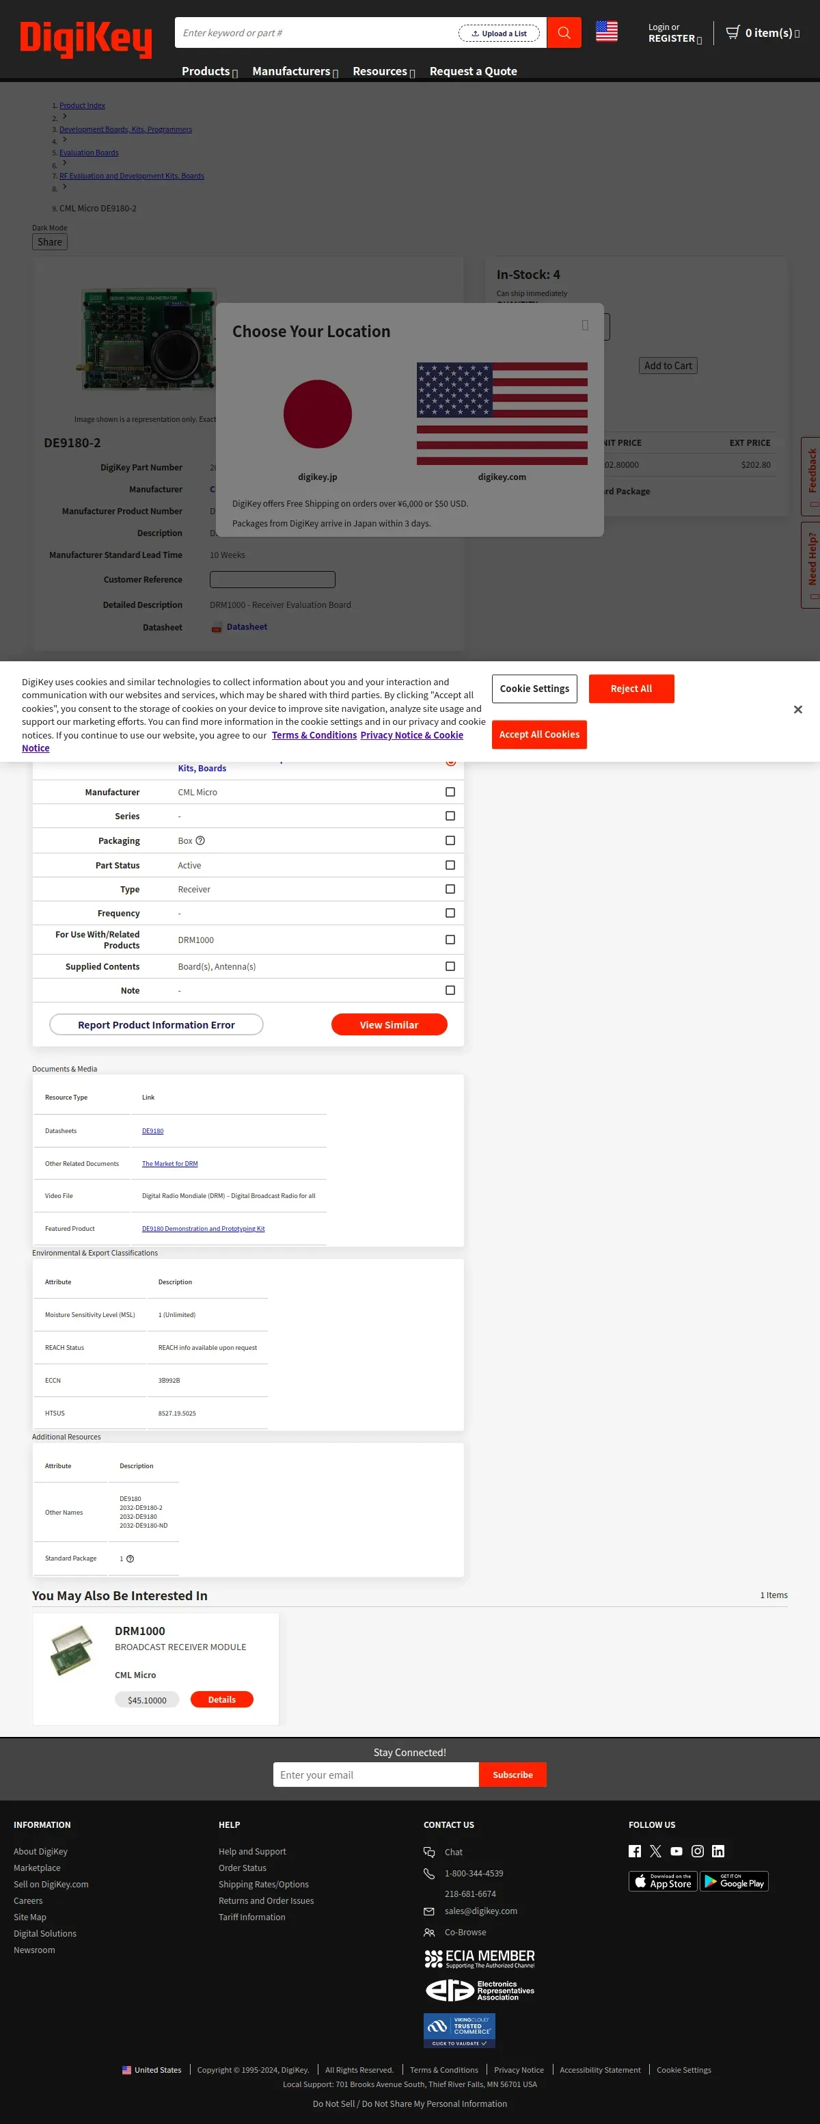Open DigiKey Instagram icon
This screenshot has height=2124, width=820.
(x=697, y=1851)
